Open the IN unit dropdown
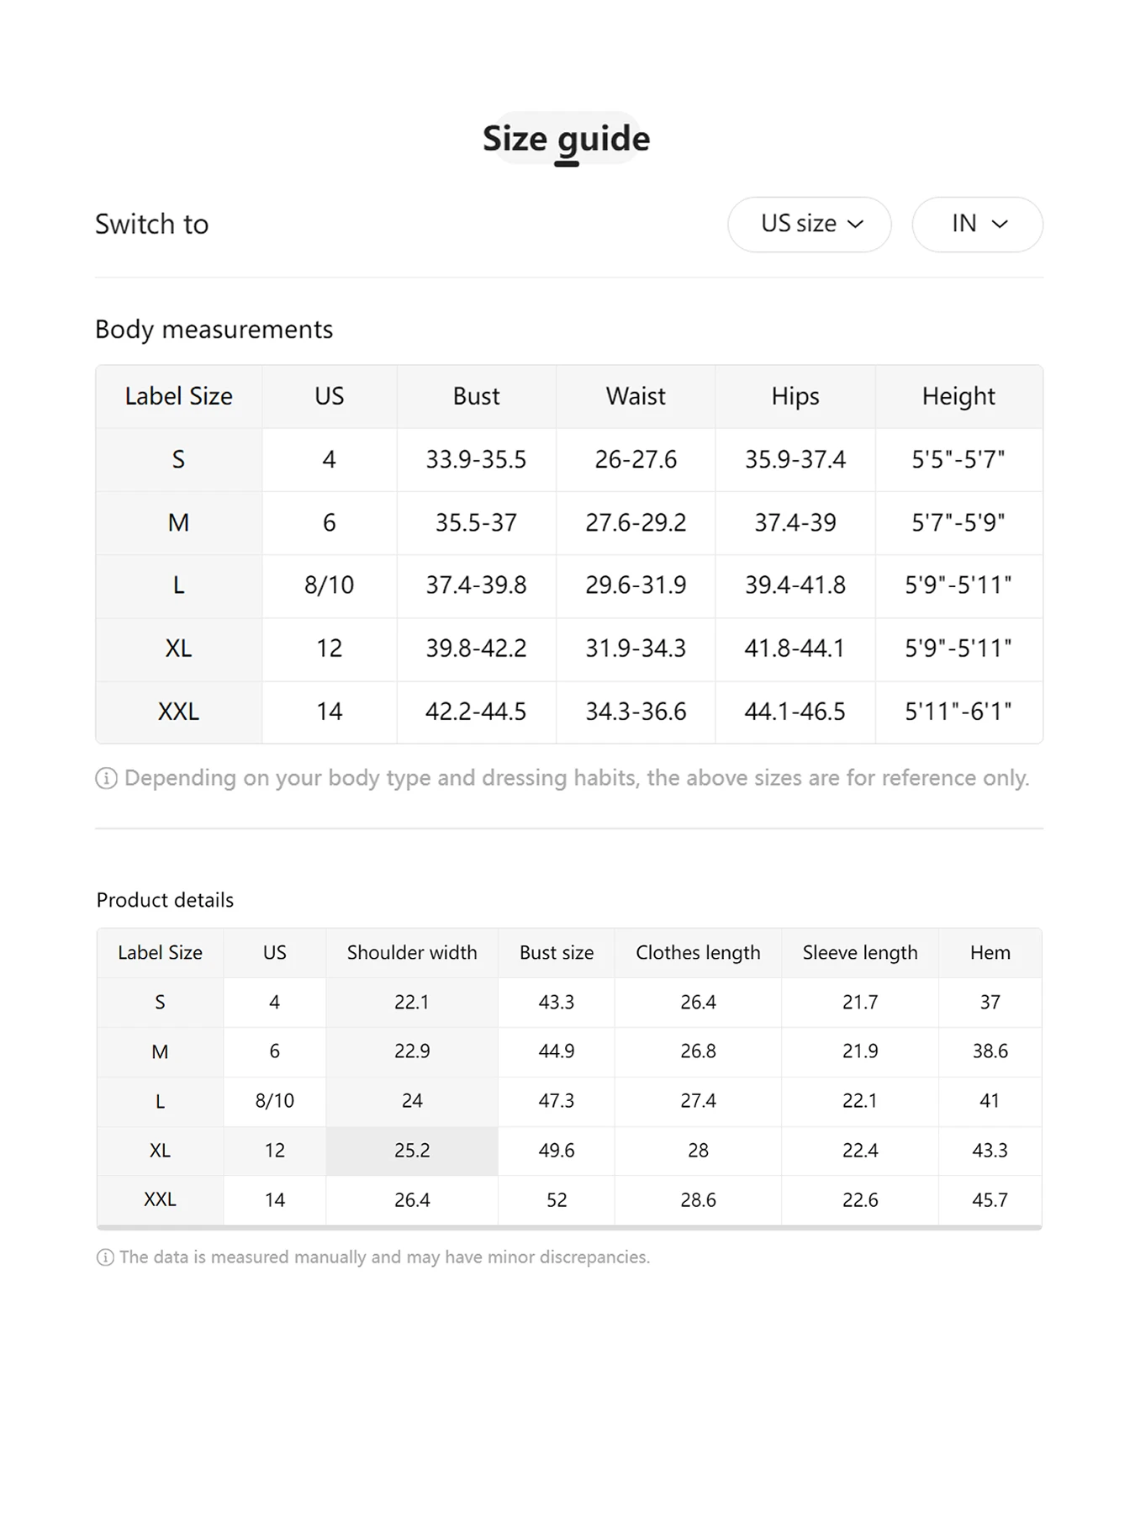This screenshot has height=1514, width=1135. [x=977, y=225]
